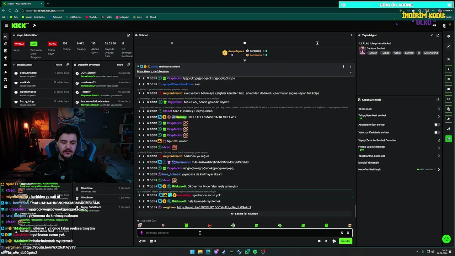The width and height of the screenshot is (455, 256).
Task: Open the LinkDetector bookmark
Action: coord(73,17)
